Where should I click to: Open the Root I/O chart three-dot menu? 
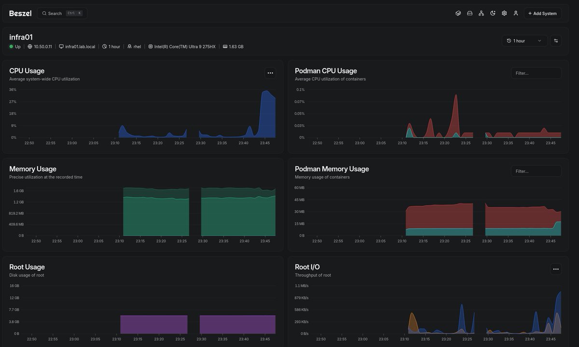click(556, 269)
